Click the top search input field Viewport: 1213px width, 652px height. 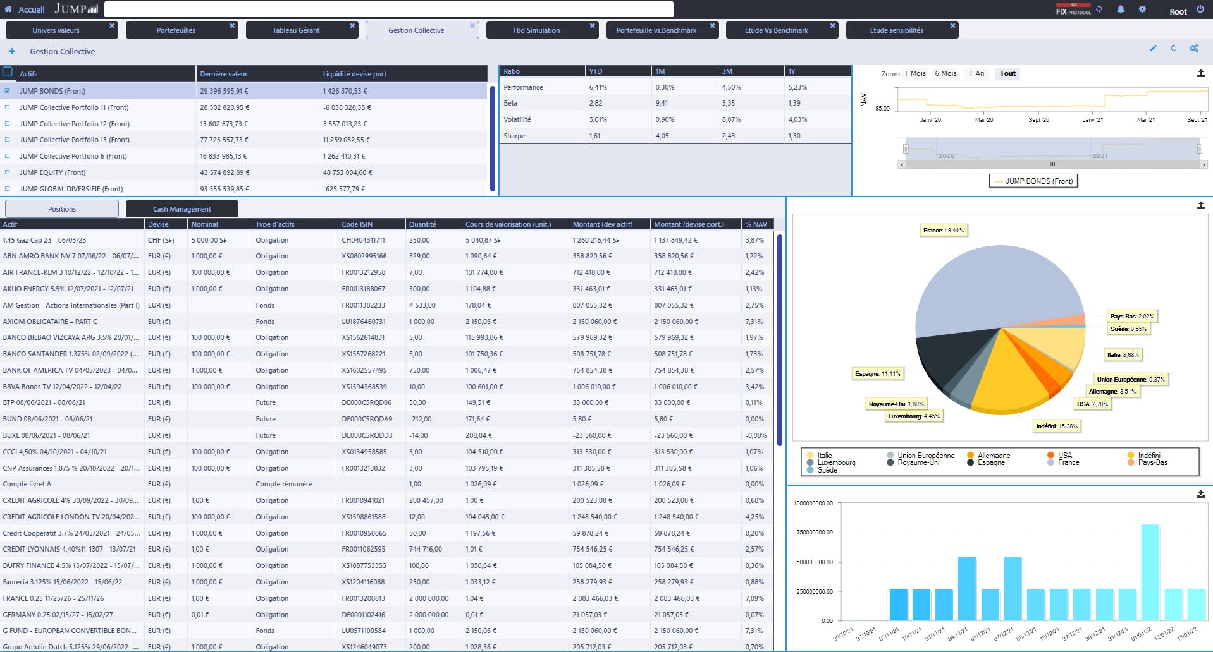tap(389, 9)
